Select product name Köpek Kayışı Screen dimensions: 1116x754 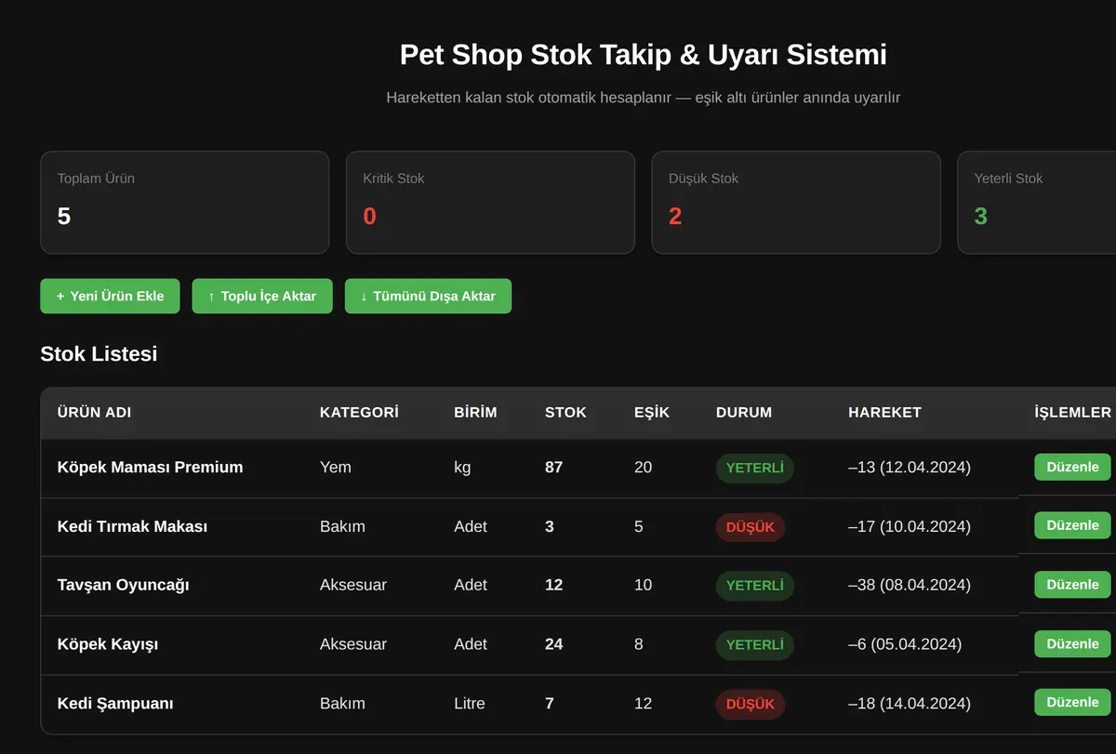point(108,644)
